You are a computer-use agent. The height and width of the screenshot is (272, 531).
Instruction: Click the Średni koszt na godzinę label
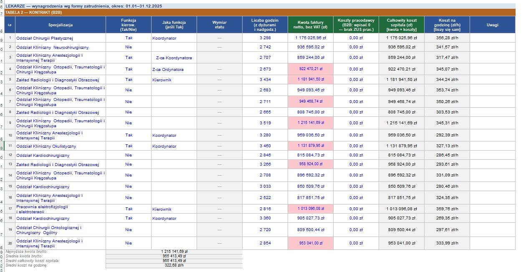[26, 265]
